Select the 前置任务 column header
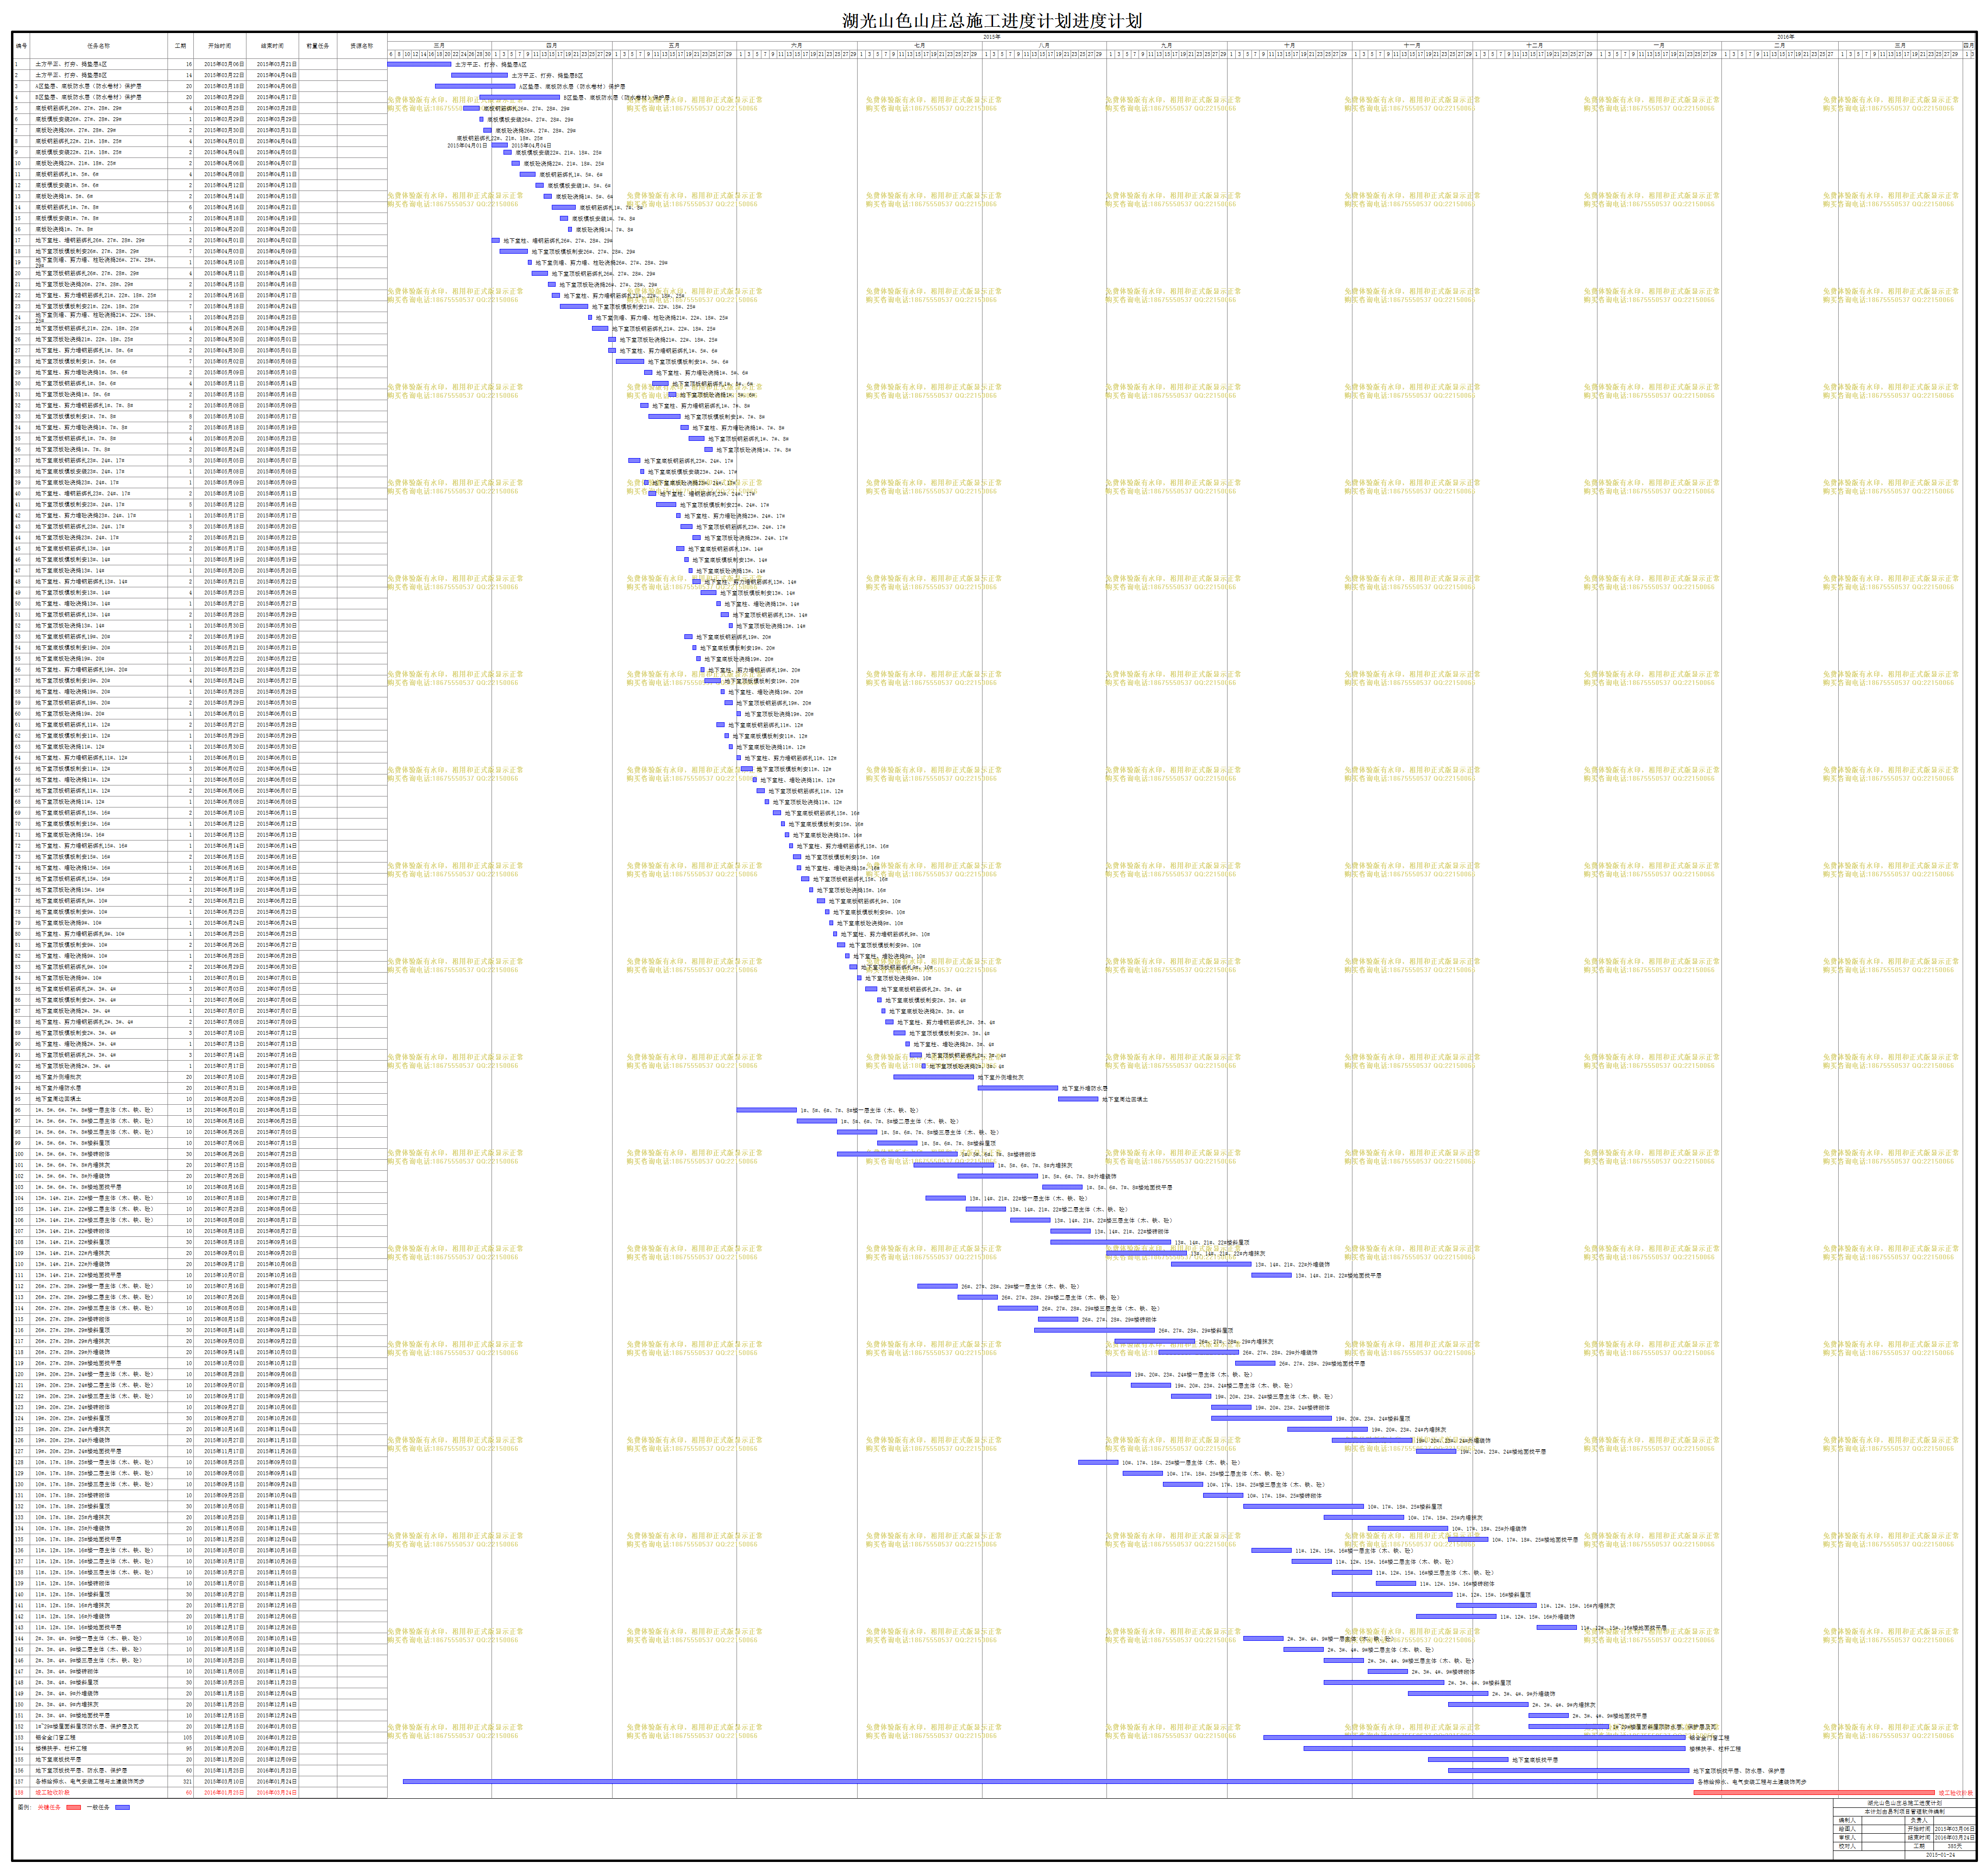Viewport: 1988px width, 1872px height. [x=318, y=46]
